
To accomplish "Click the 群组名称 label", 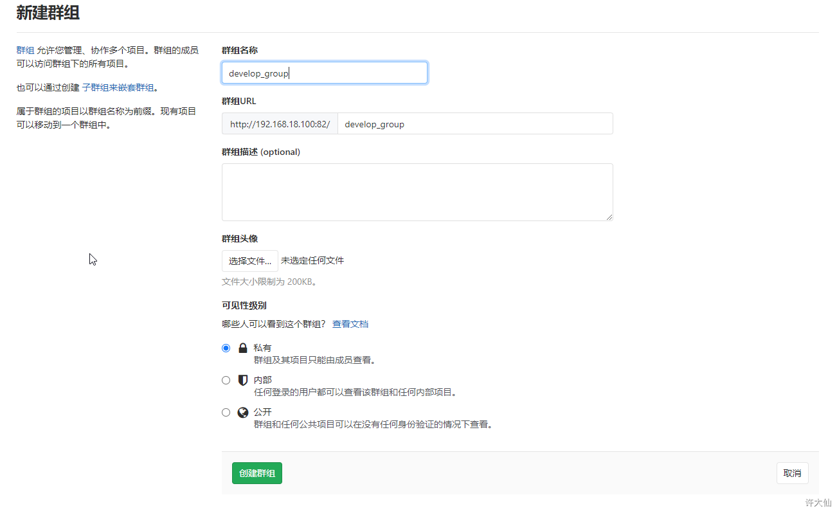I will (240, 50).
